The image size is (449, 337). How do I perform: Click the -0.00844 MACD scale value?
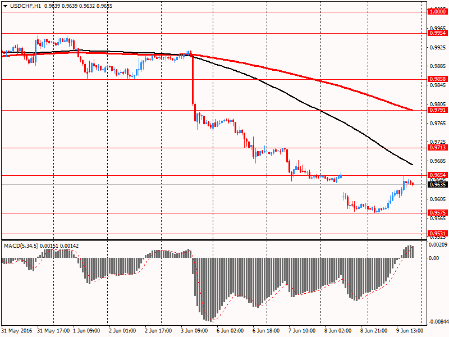pyautogui.click(x=438, y=322)
